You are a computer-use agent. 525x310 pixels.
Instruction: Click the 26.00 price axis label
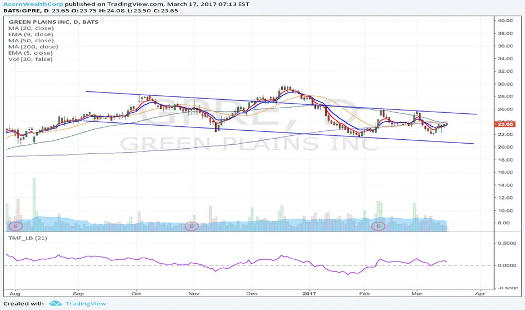(x=505, y=109)
